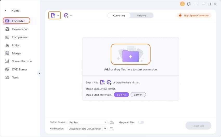221x137 pixels.
Task: Click the Add Files icon in toolbar
Action: coord(53,15)
